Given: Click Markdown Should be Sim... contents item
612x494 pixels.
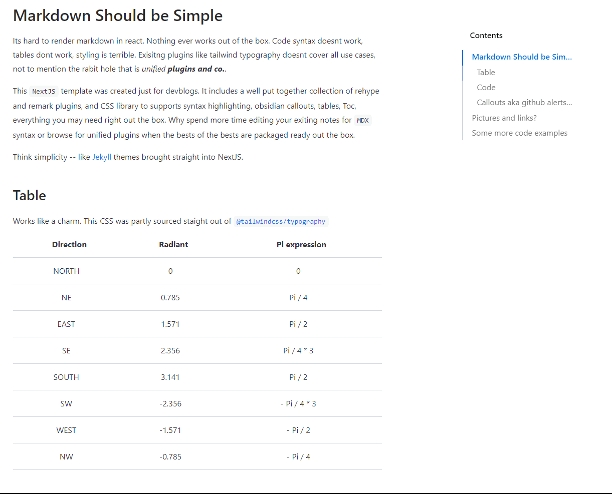Looking at the screenshot, I should 522,57.
